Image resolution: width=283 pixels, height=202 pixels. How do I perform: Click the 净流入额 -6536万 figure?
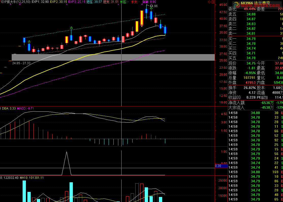(x=267, y=103)
